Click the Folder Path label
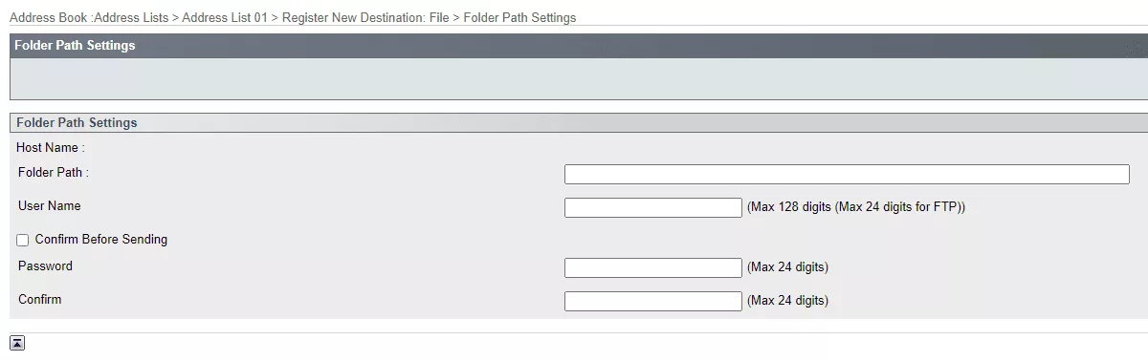 [54, 173]
